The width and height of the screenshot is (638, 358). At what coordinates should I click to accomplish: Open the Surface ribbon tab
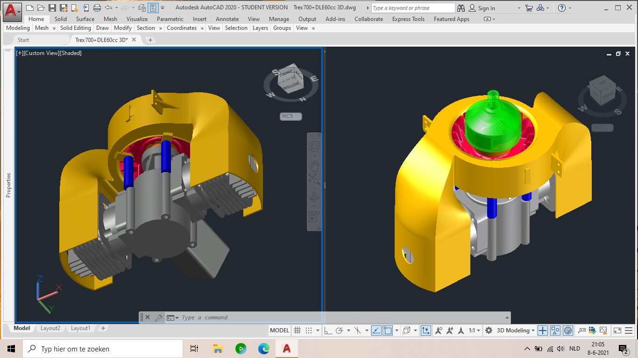point(85,19)
